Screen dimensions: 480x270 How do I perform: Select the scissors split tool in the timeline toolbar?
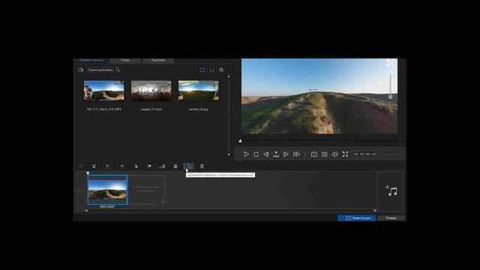click(x=94, y=166)
